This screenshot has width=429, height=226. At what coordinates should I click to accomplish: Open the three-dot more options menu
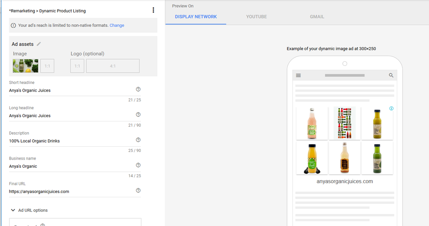click(x=153, y=10)
